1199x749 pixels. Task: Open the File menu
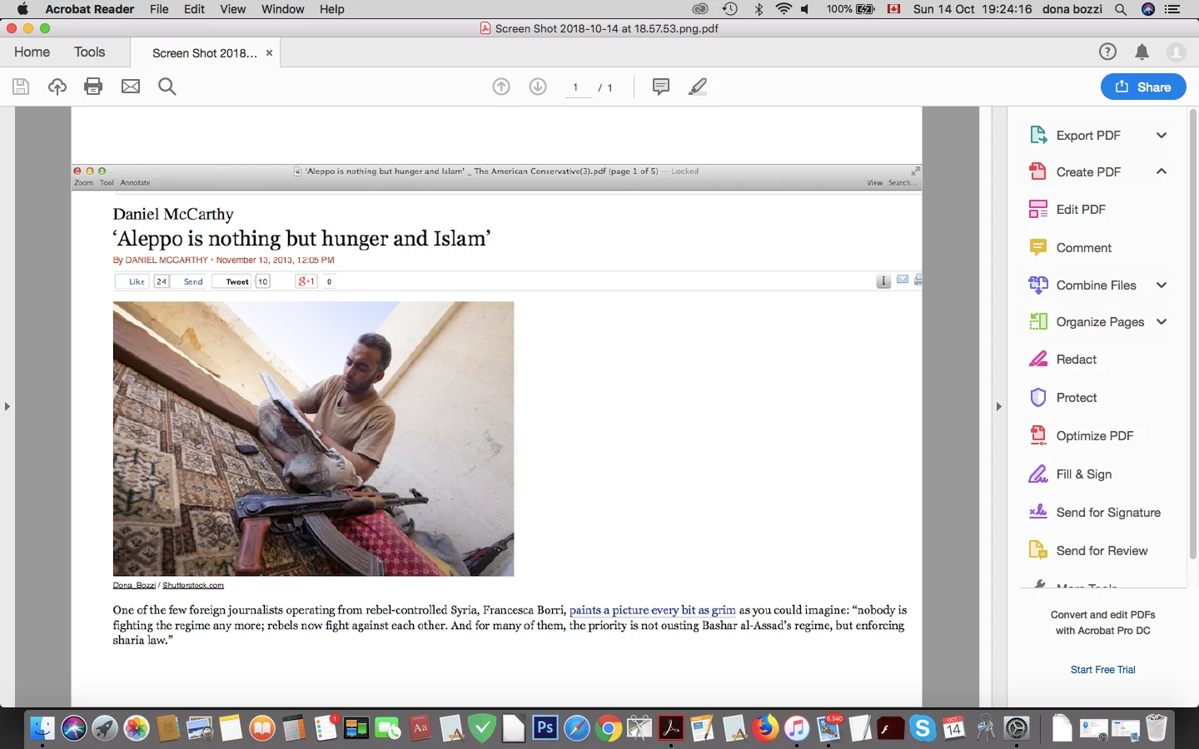tap(159, 9)
